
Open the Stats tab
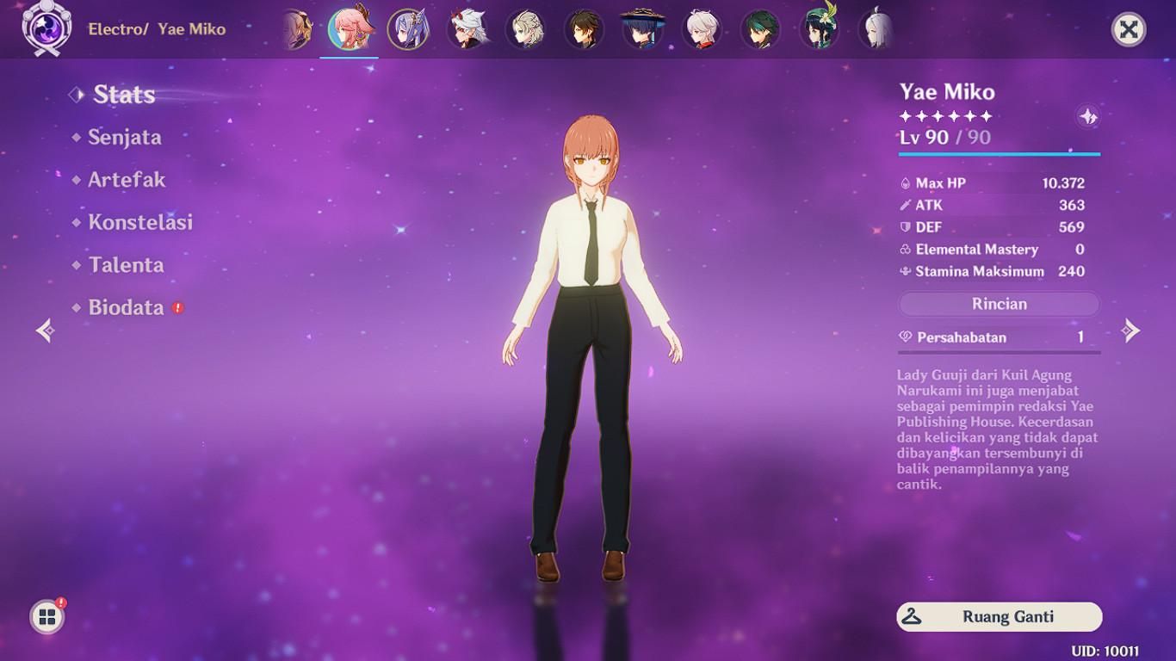(124, 95)
